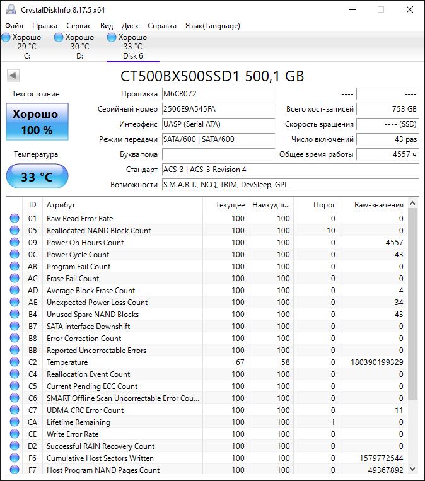This screenshot has width=425, height=481.
Task: Click status orb of Unexpected Power Loss Count
Action: (x=15, y=302)
